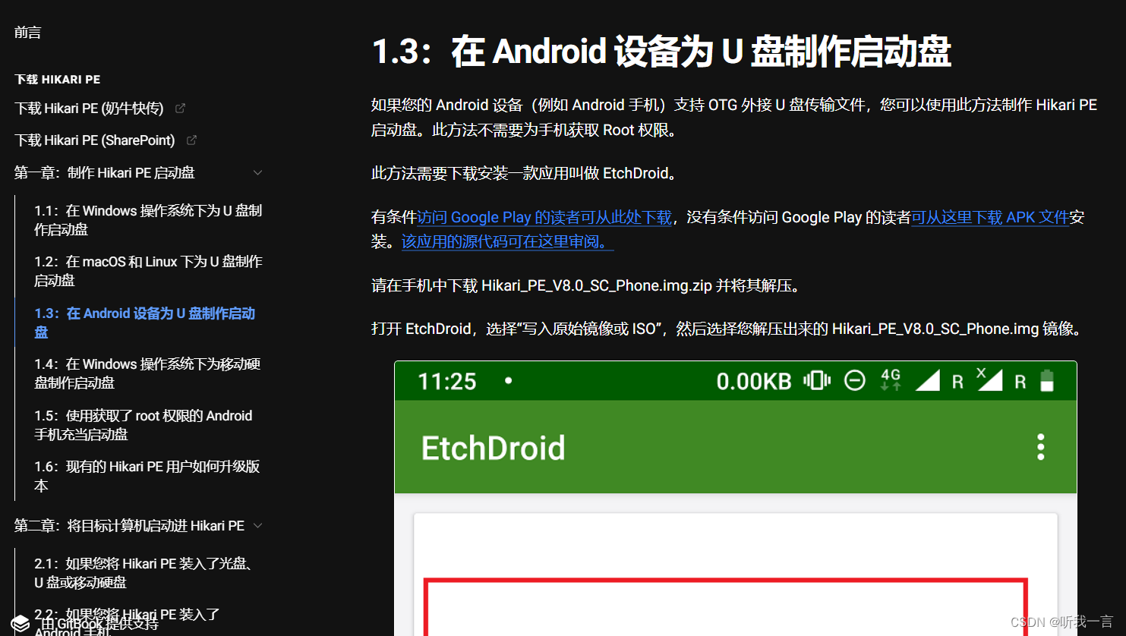The image size is (1126, 636).
Task: Go to section 1.6 升级版本 page
Action: point(147,476)
